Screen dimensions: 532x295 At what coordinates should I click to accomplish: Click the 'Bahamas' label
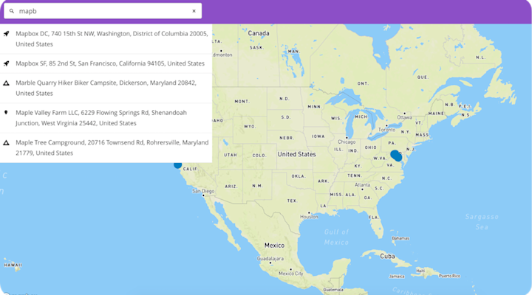point(400,238)
